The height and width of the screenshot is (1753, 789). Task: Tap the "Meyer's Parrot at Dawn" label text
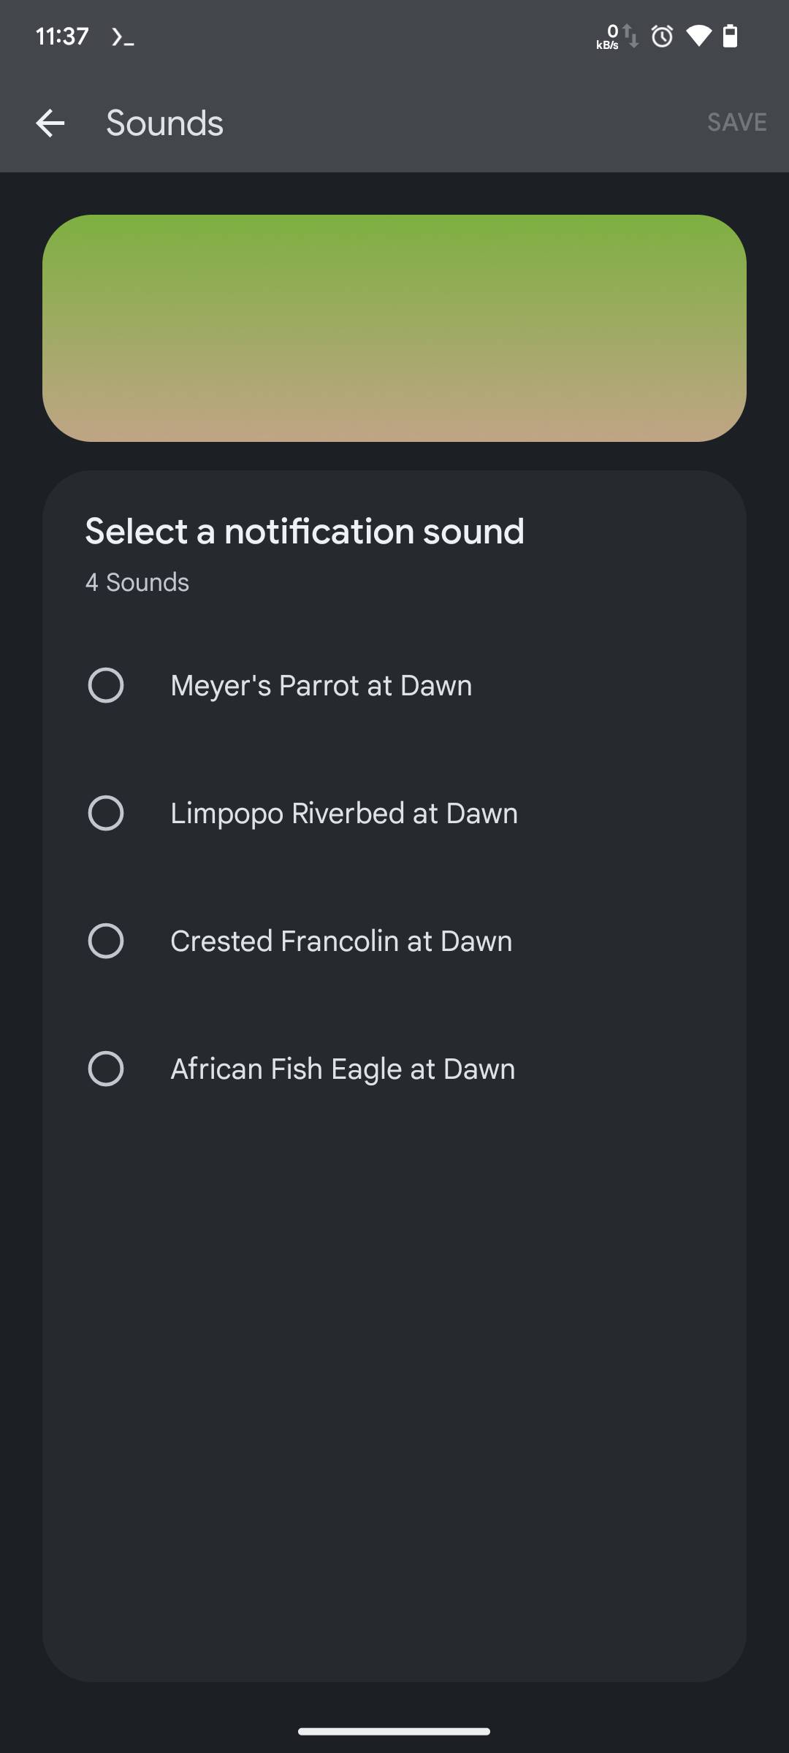pos(321,685)
